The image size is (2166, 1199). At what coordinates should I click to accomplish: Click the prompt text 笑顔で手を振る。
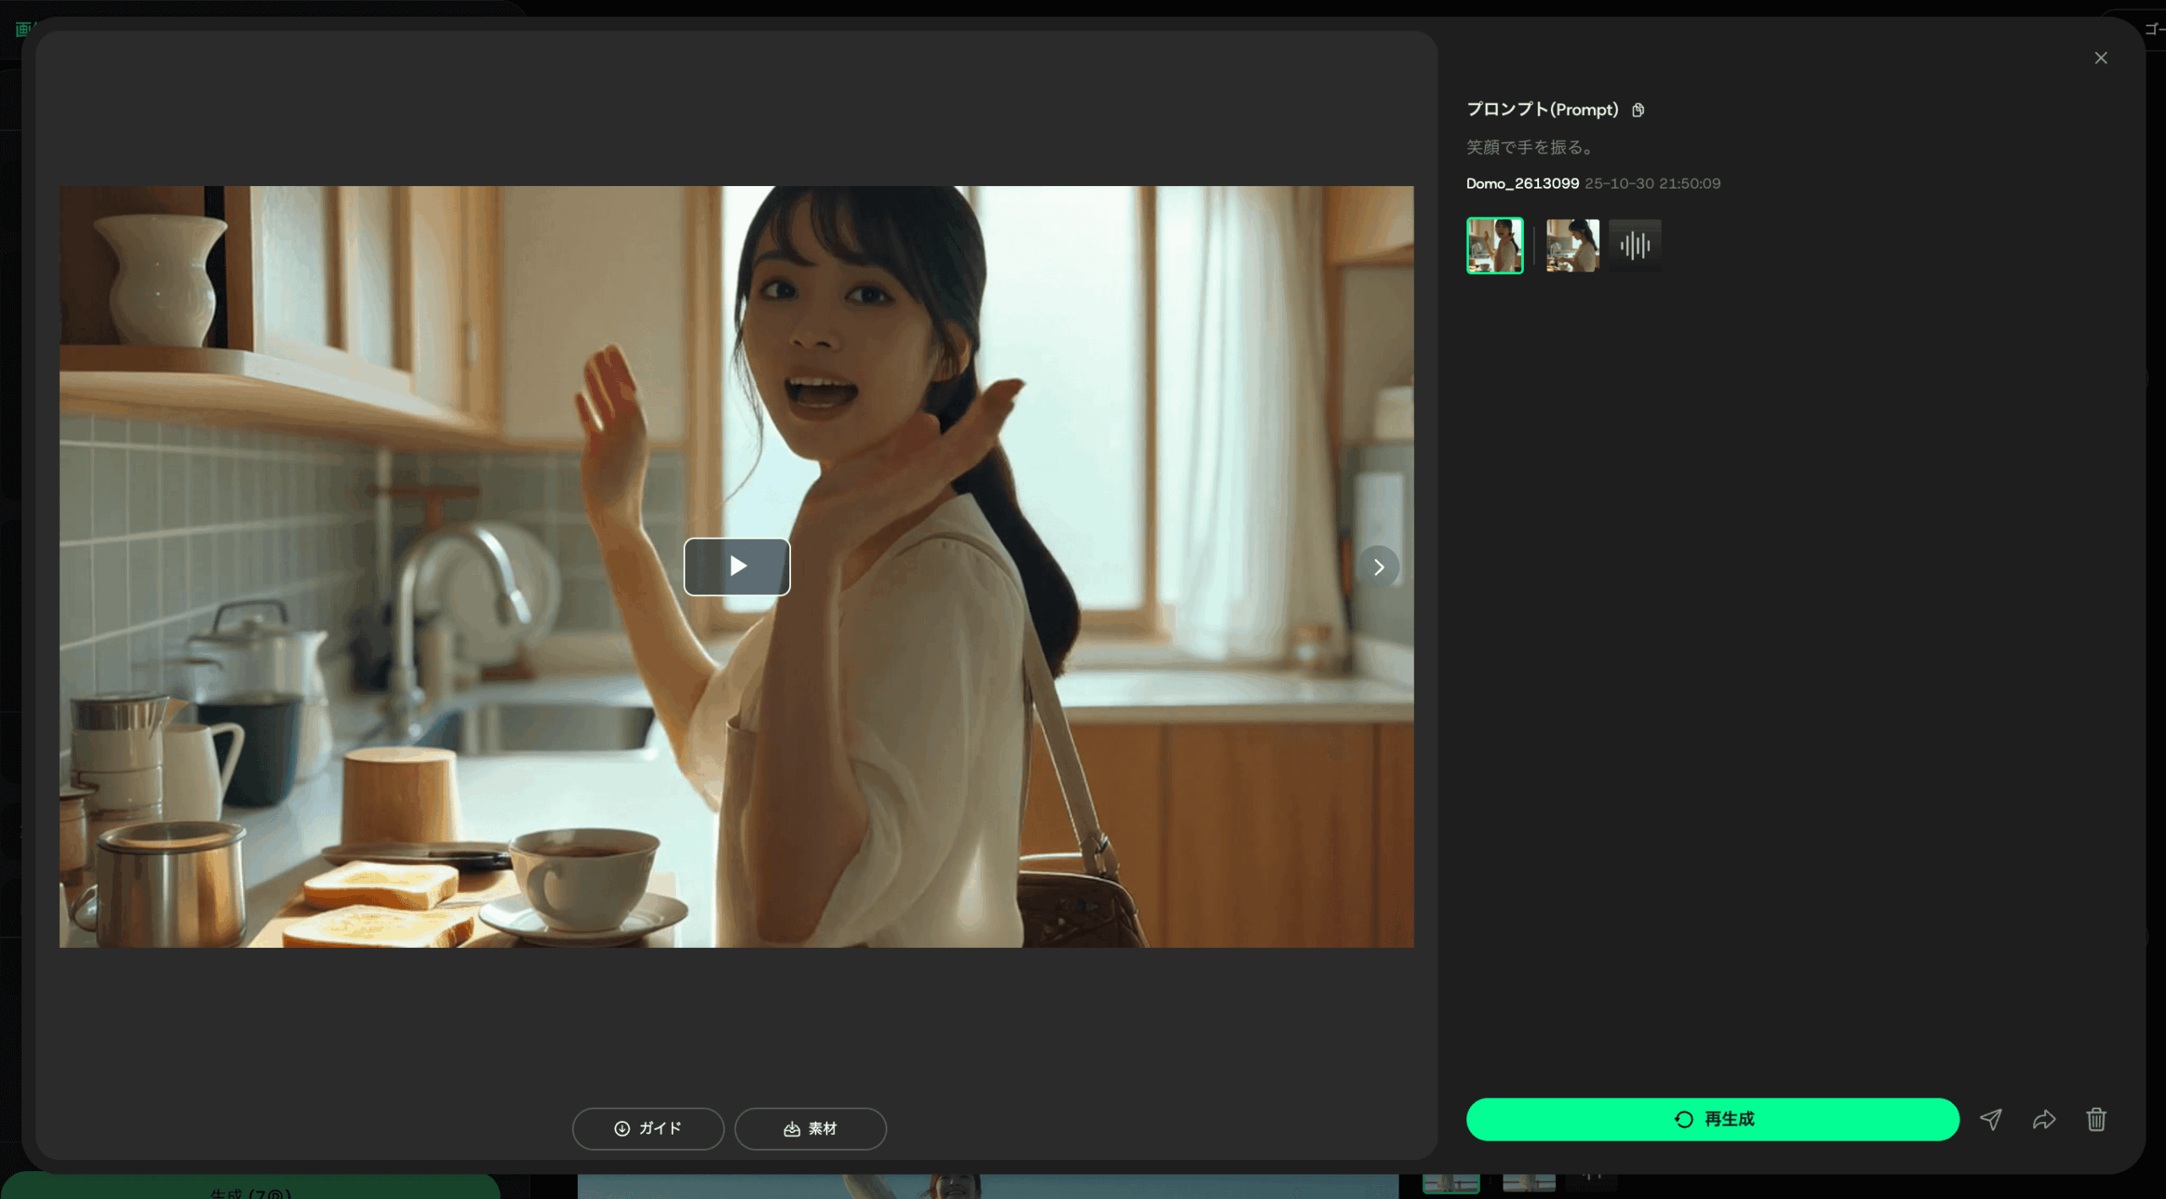(x=1528, y=147)
